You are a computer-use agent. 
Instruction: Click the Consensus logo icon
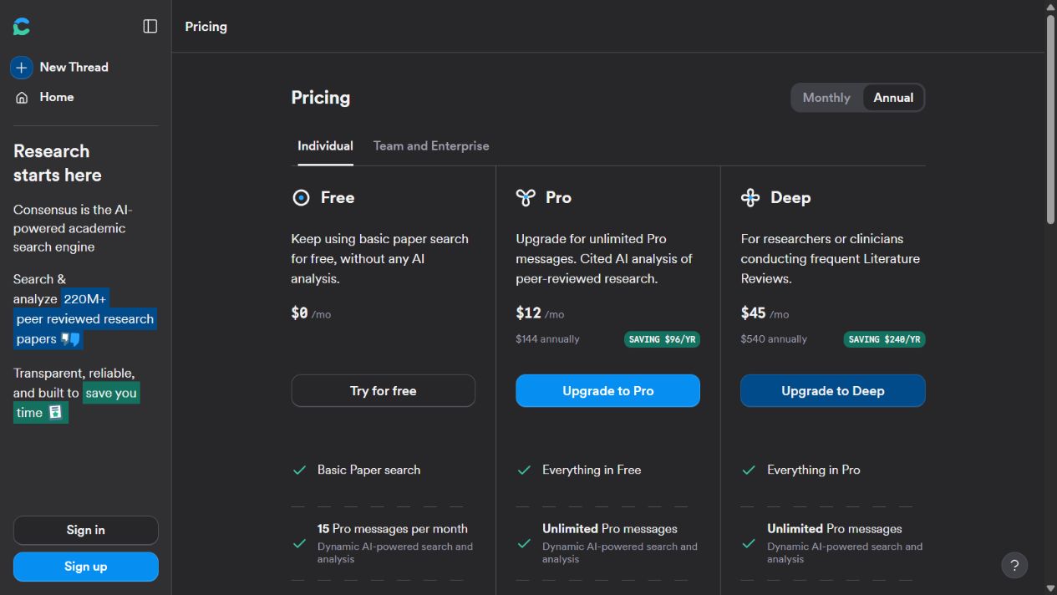pyautogui.click(x=22, y=27)
